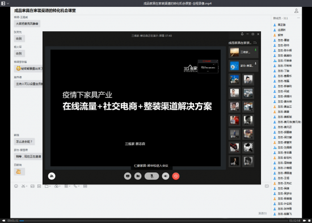312x223 pixels.
Task: Stop playback with the square button at the bottom right
Action: point(309,221)
